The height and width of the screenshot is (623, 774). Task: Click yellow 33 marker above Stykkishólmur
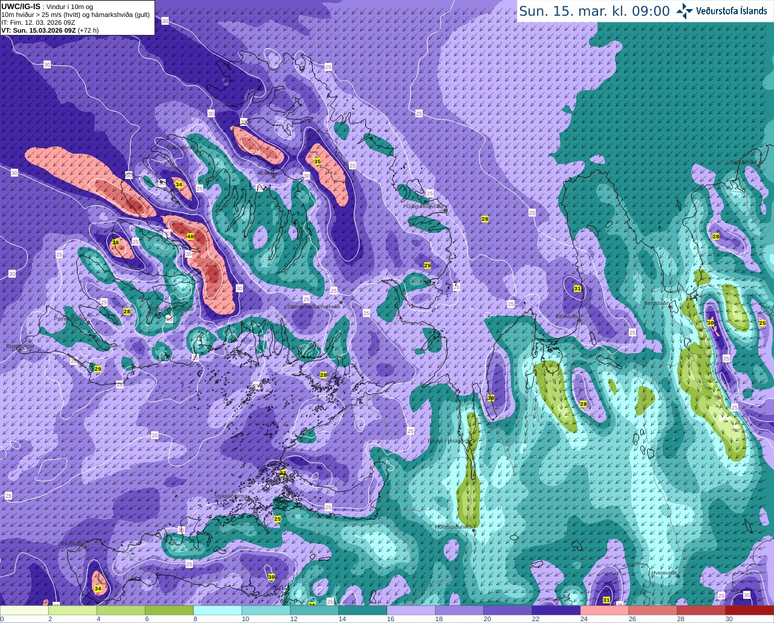[283, 473]
